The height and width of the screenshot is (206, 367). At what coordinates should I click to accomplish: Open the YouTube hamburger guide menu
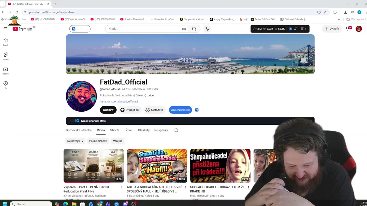[5, 29]
